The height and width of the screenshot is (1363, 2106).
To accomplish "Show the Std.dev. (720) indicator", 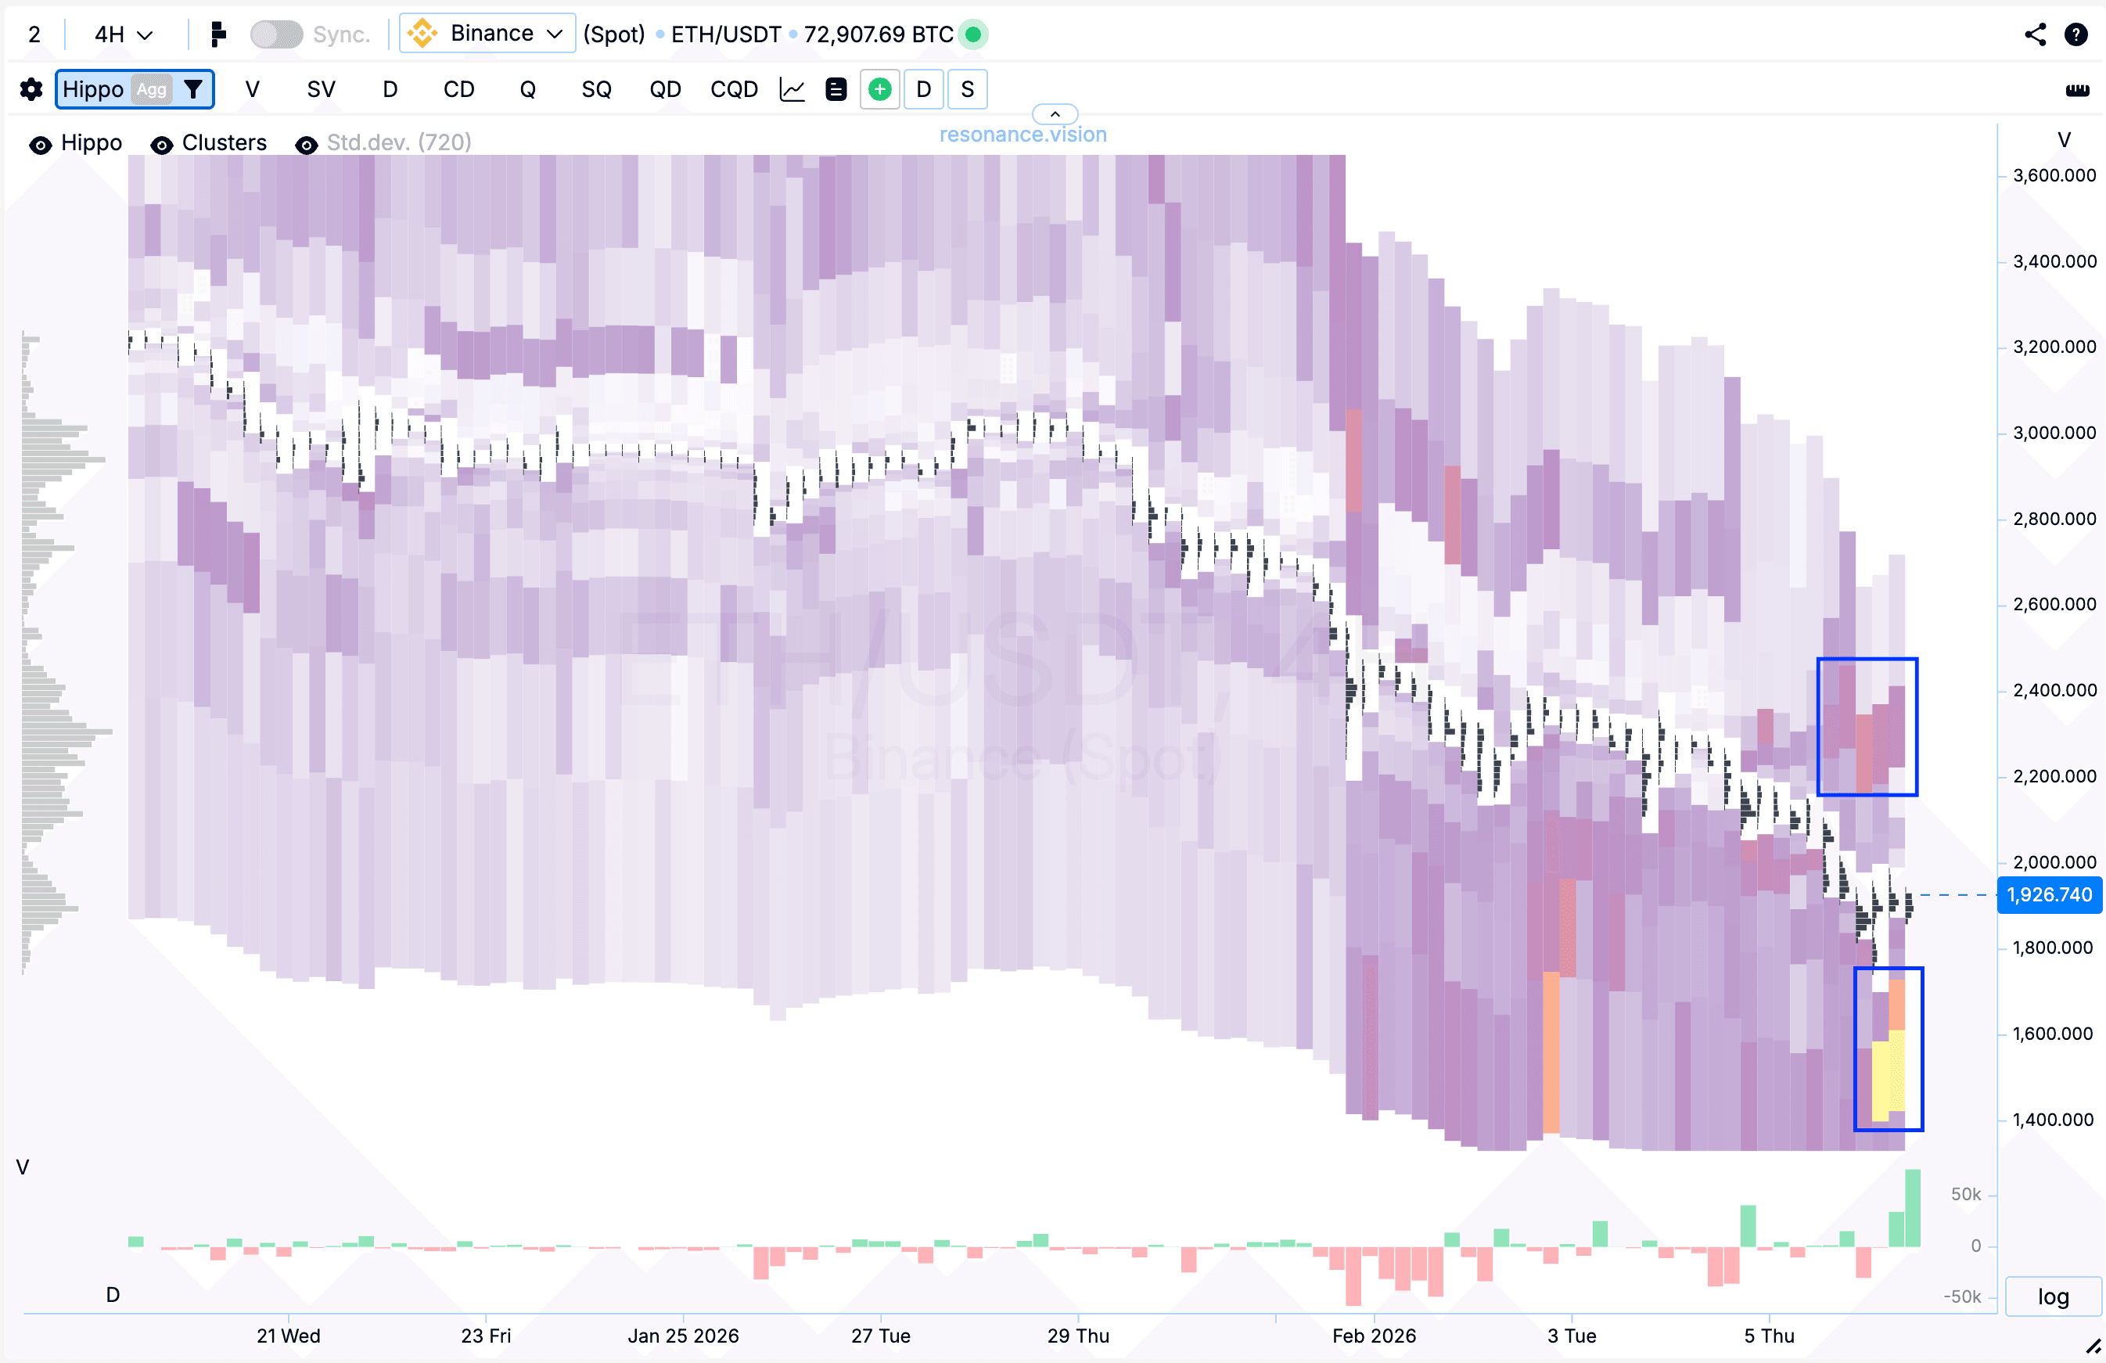I will (x=306, y=144).
